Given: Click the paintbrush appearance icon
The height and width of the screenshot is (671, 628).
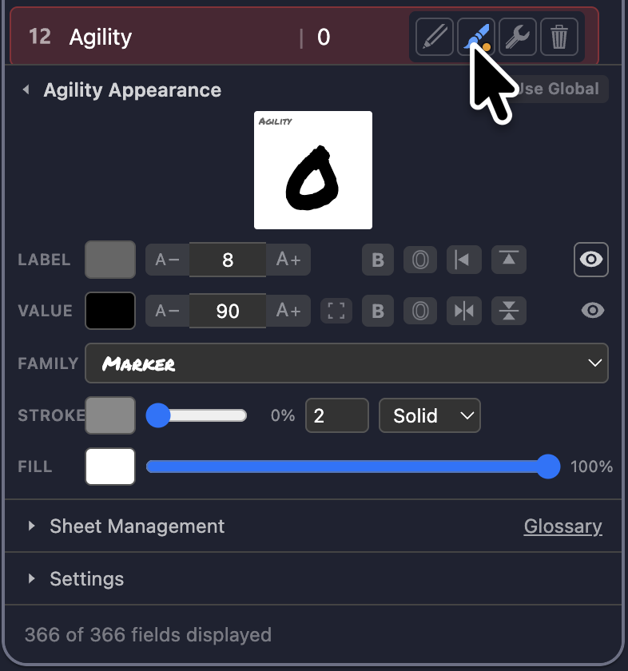Looking at the screenshot, I should [x=476, y=37].
